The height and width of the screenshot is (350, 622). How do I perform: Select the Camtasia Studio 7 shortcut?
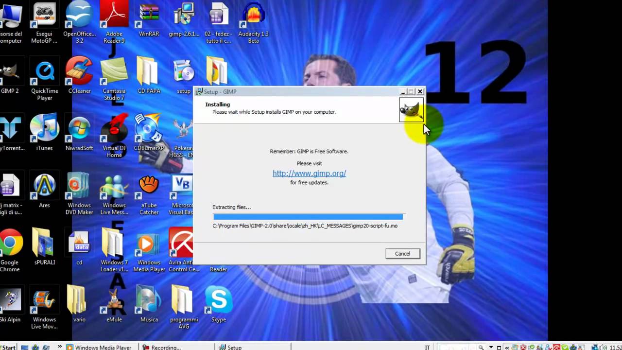[x=114, y=80]
